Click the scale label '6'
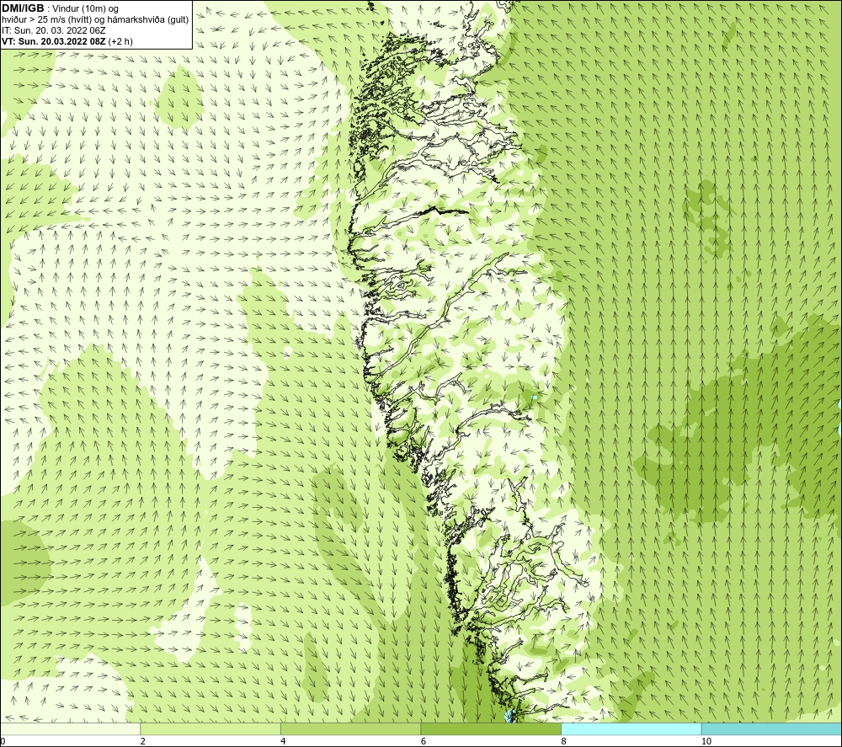This screenshot has height=747, width=842. click(424, 742)
